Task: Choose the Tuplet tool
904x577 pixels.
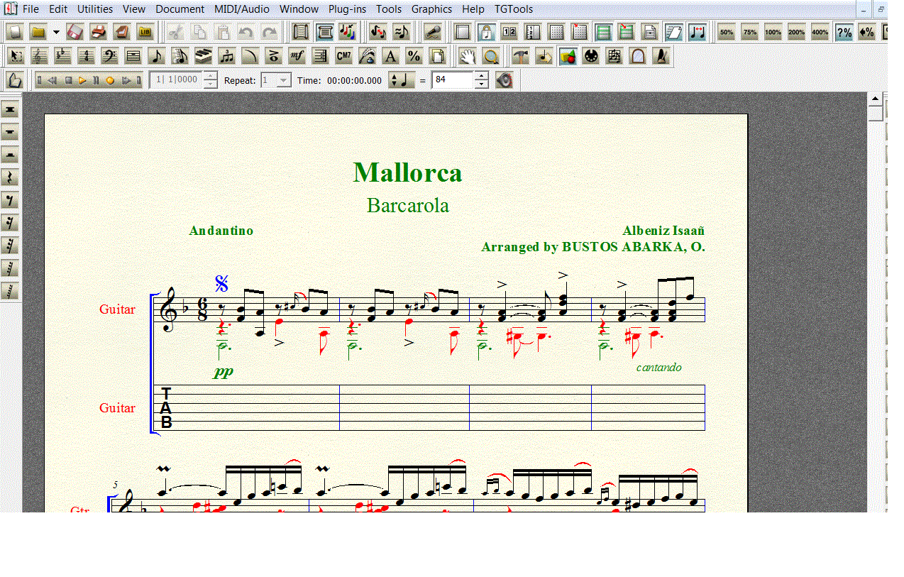Action: click(x=226, y=56)
